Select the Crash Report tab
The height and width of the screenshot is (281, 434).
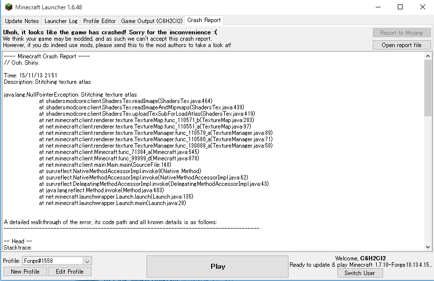(204, 20)
